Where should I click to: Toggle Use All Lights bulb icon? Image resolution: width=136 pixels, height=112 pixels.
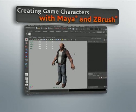click(62, 40)
